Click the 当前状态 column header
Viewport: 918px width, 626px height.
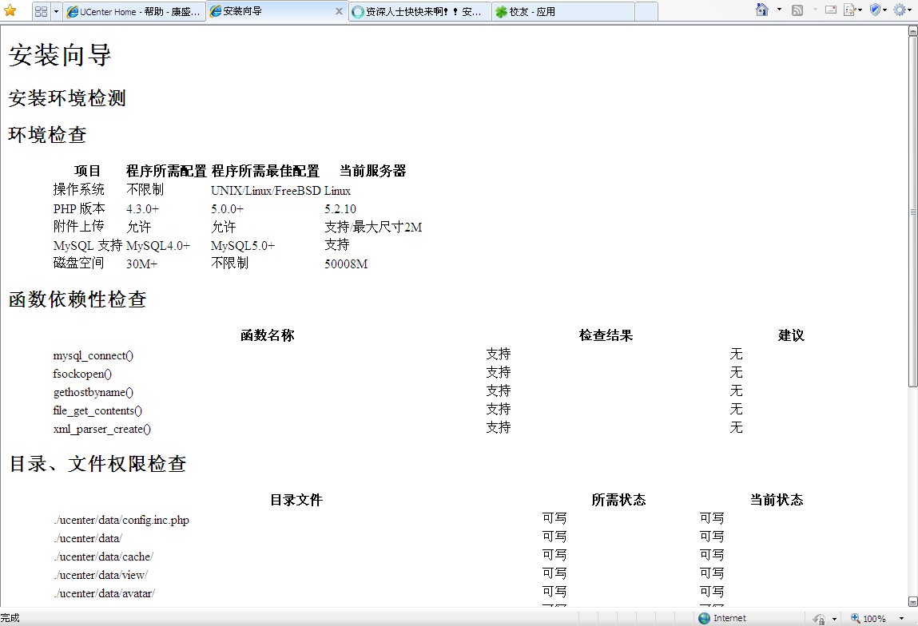point(777,500)
